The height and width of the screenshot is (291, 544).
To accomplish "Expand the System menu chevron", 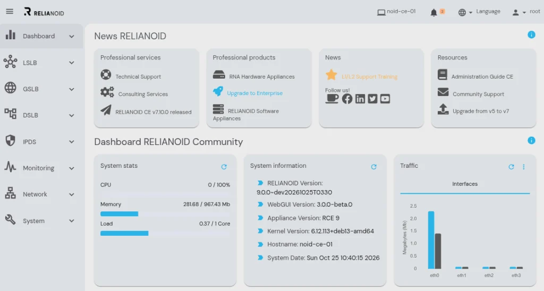I will point(72,221).
